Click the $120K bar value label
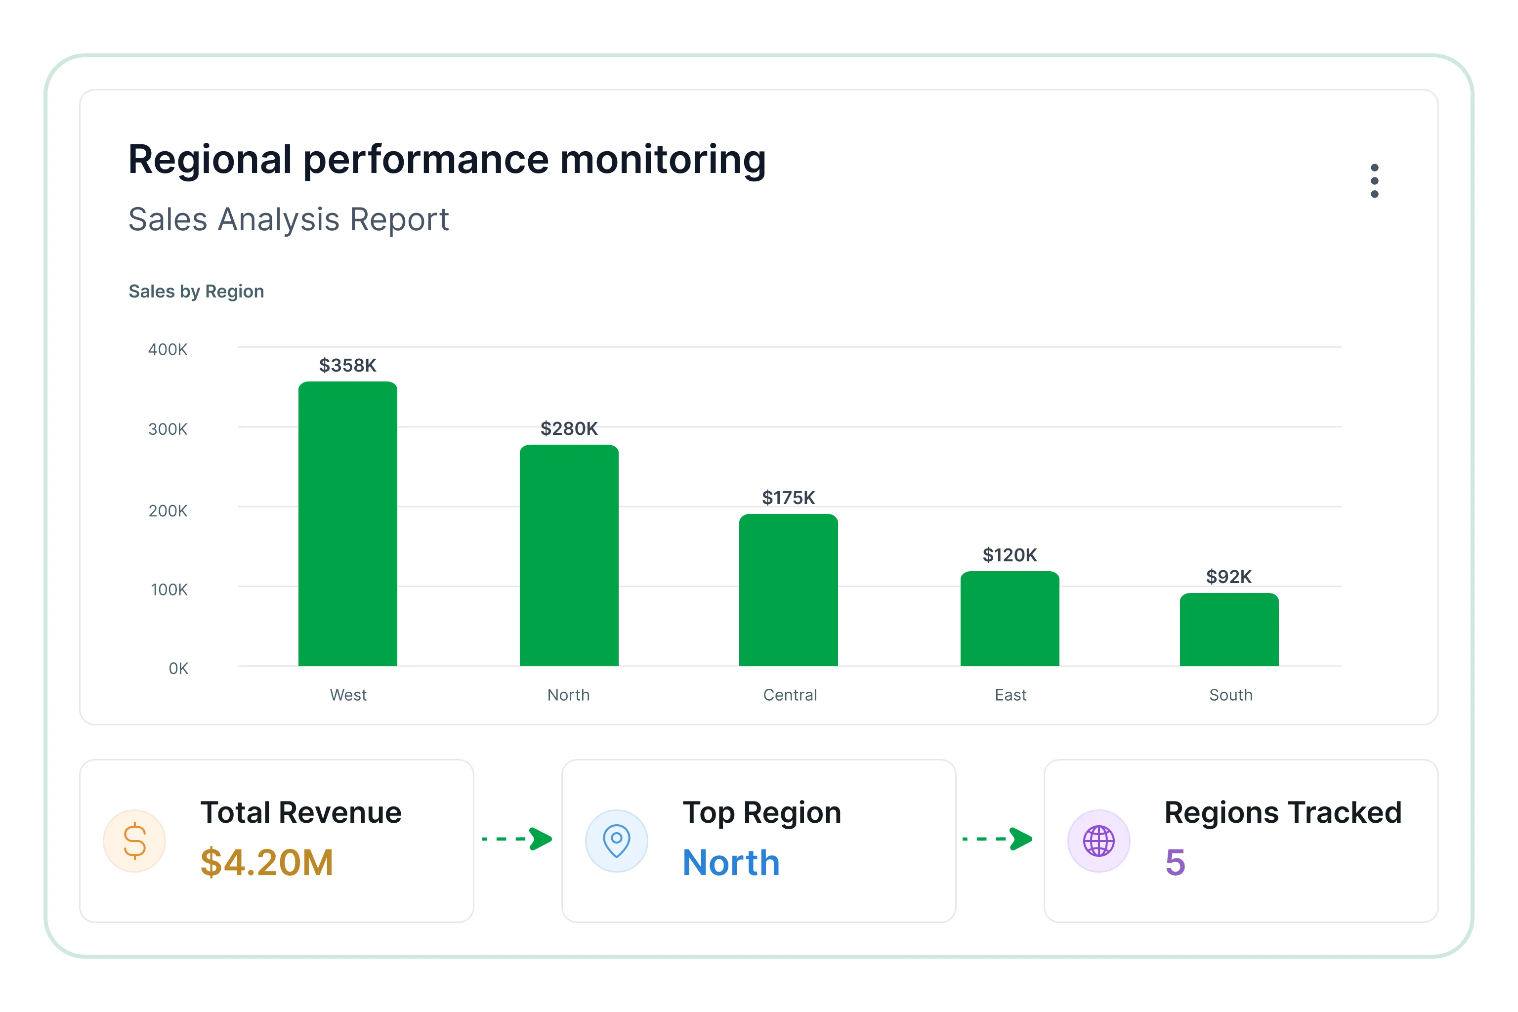Screen dimensions: 1518x1012 pos(1010,555)
